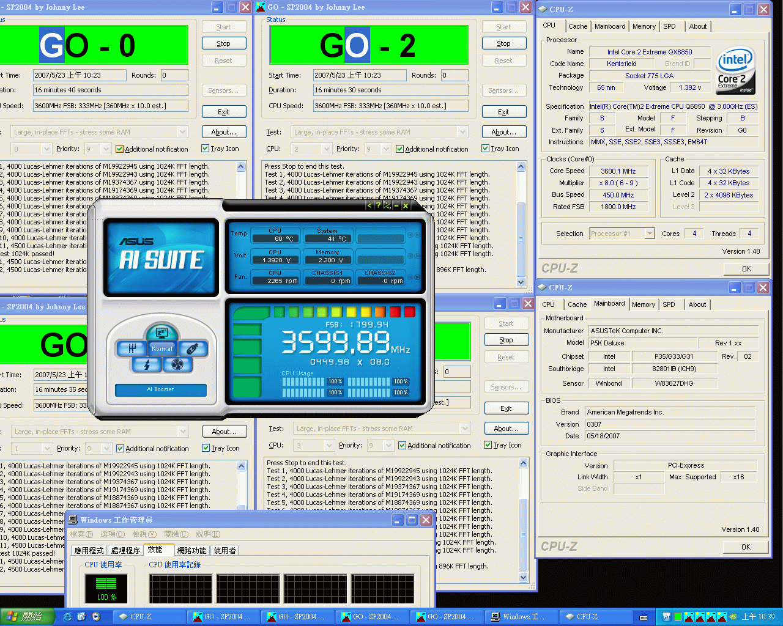This screenshot has height=626, width=783.
Task: Uncheck Additional notification in GO-2 window
Action: (399, 149)
